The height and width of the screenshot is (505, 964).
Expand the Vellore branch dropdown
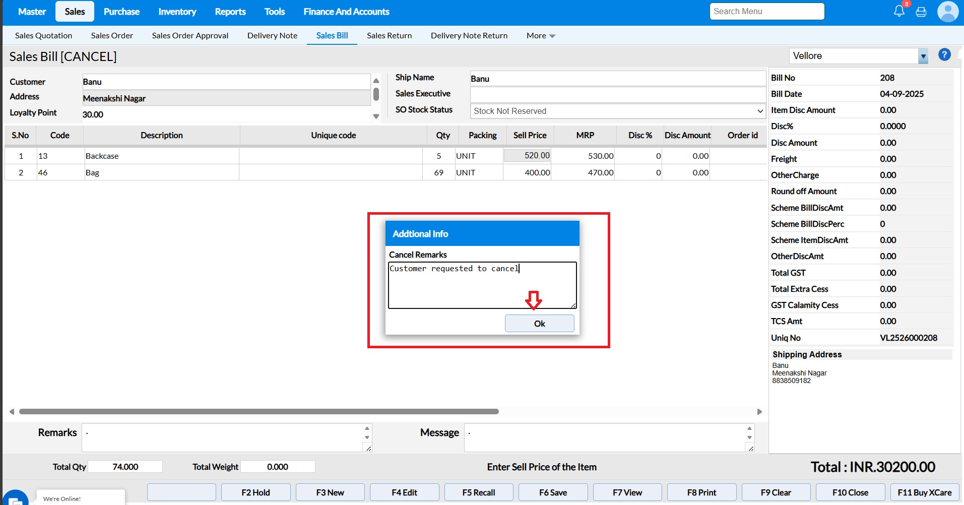[x=923, y=56]
